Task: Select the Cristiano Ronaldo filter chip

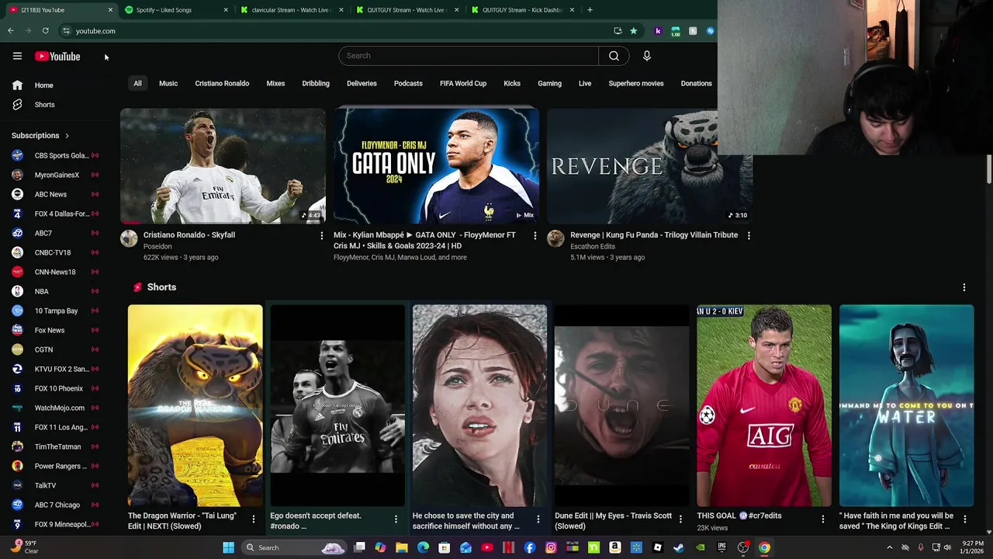Action: click(222, 83)
